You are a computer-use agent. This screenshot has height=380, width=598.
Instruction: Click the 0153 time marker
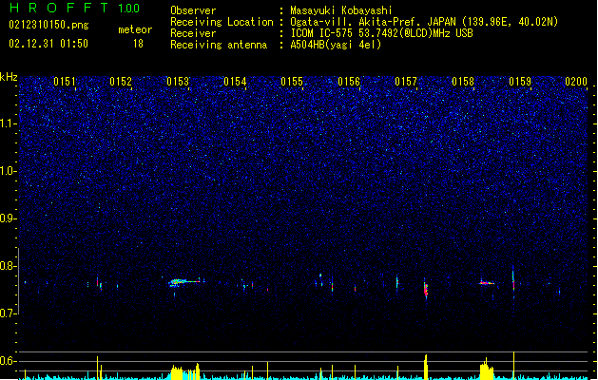pos(178,82)
